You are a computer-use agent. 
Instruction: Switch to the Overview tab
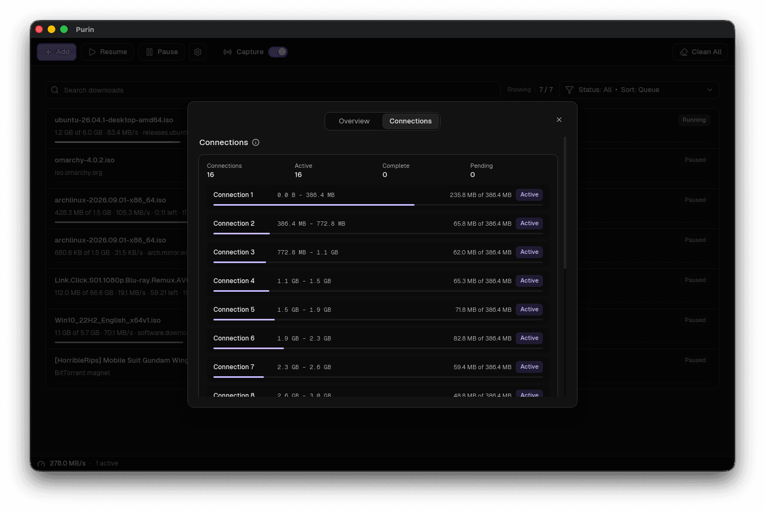click(354, 121)
